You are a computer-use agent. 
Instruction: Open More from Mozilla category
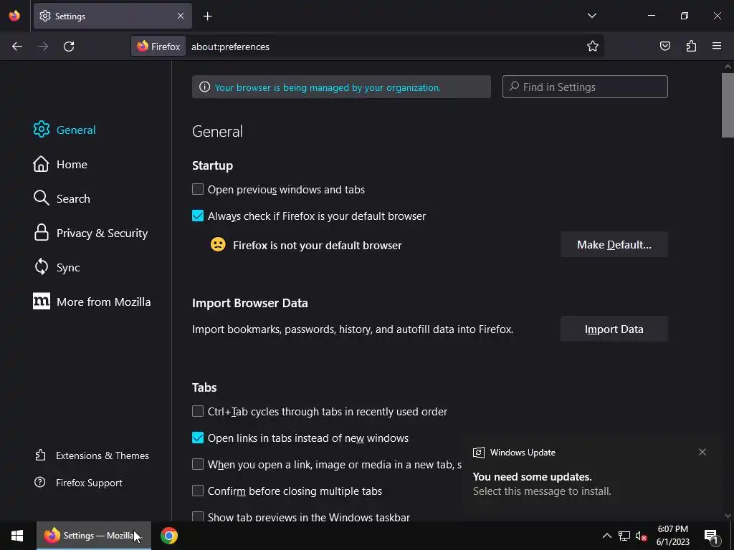tap(92, 301)
